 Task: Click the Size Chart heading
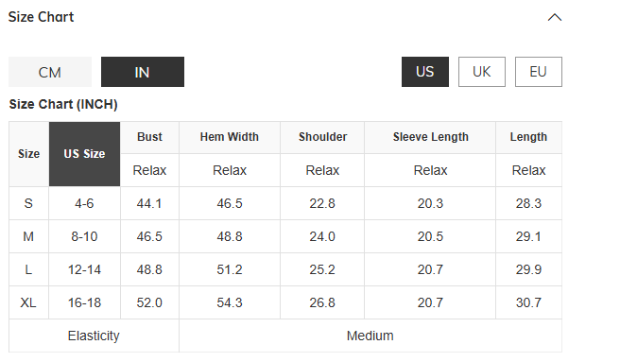click(42, 17)
